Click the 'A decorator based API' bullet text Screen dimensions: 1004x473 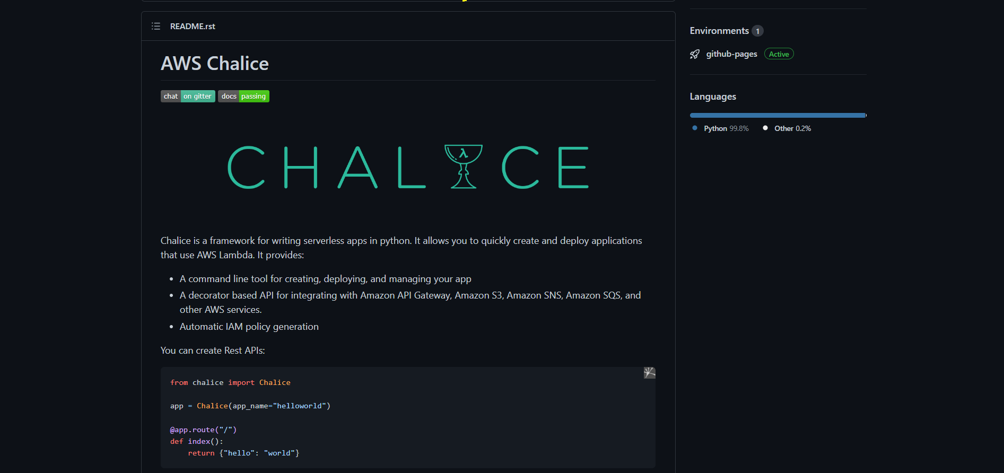(410, 302)
